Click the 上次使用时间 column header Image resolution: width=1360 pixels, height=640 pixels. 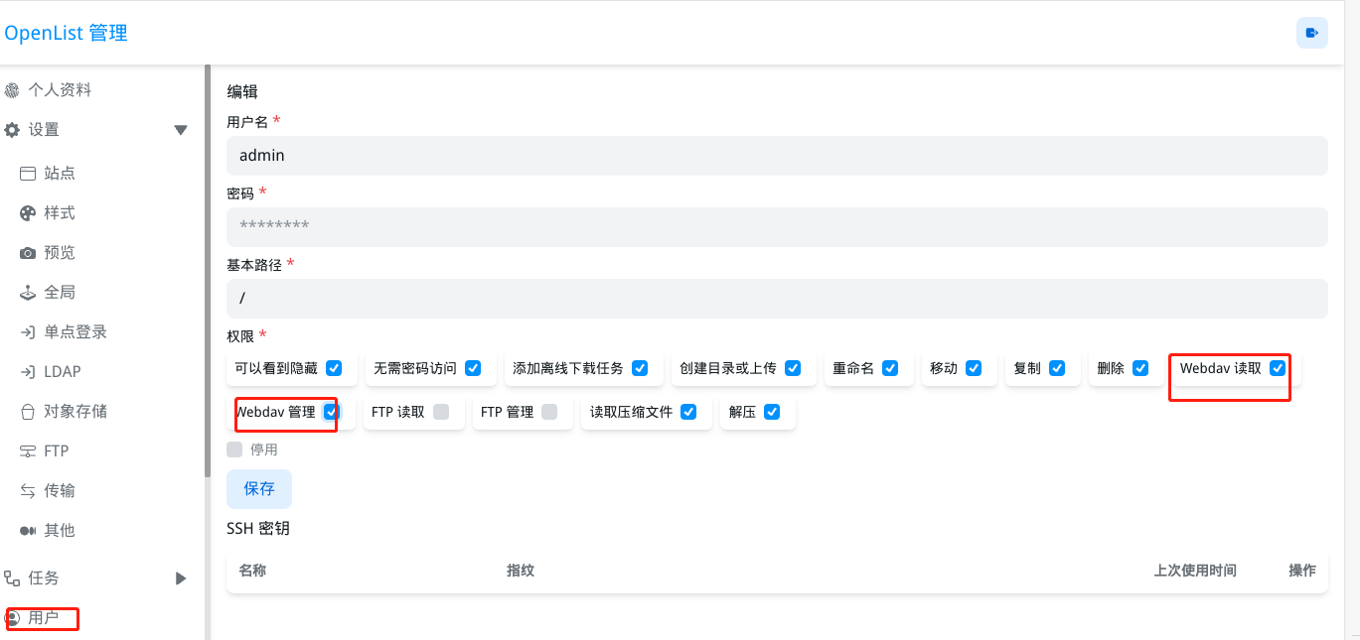pos(1195,571)
